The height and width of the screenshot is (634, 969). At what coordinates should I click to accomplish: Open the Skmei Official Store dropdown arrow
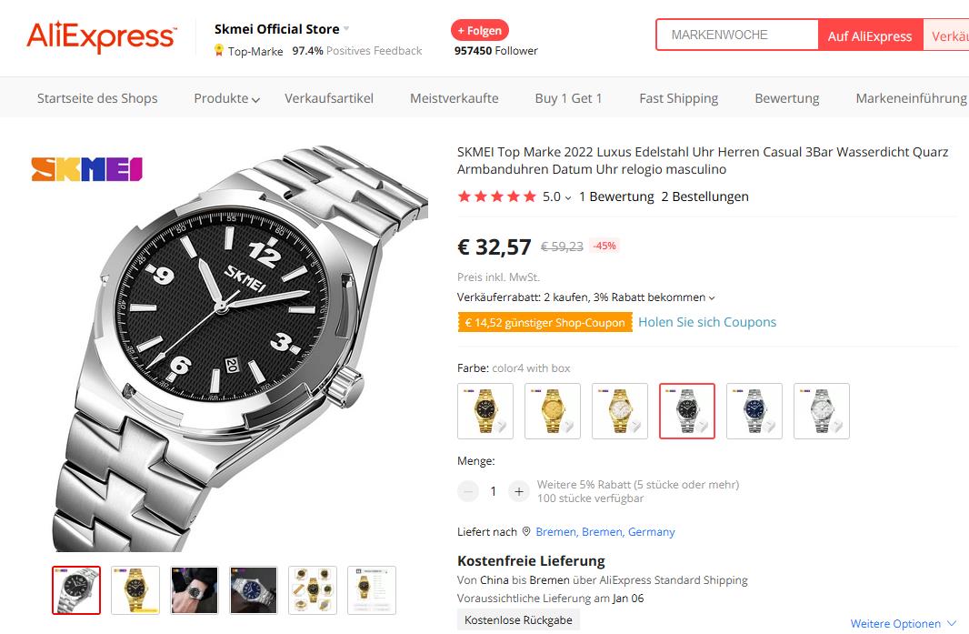coord(346,29)
